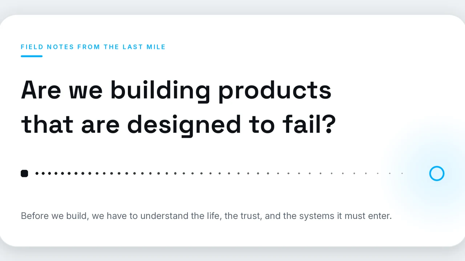The width and height of the screenshot is (465, 261).
Task: Click "LAST MILE" in the eyebrow label
Action: (x=144, y=47)
